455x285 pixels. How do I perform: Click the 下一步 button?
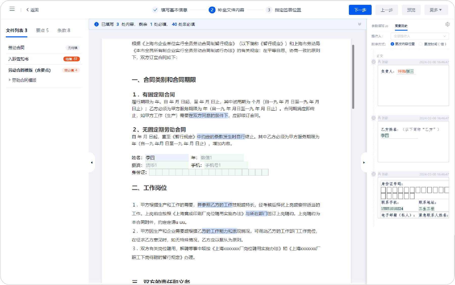(360, 10)
